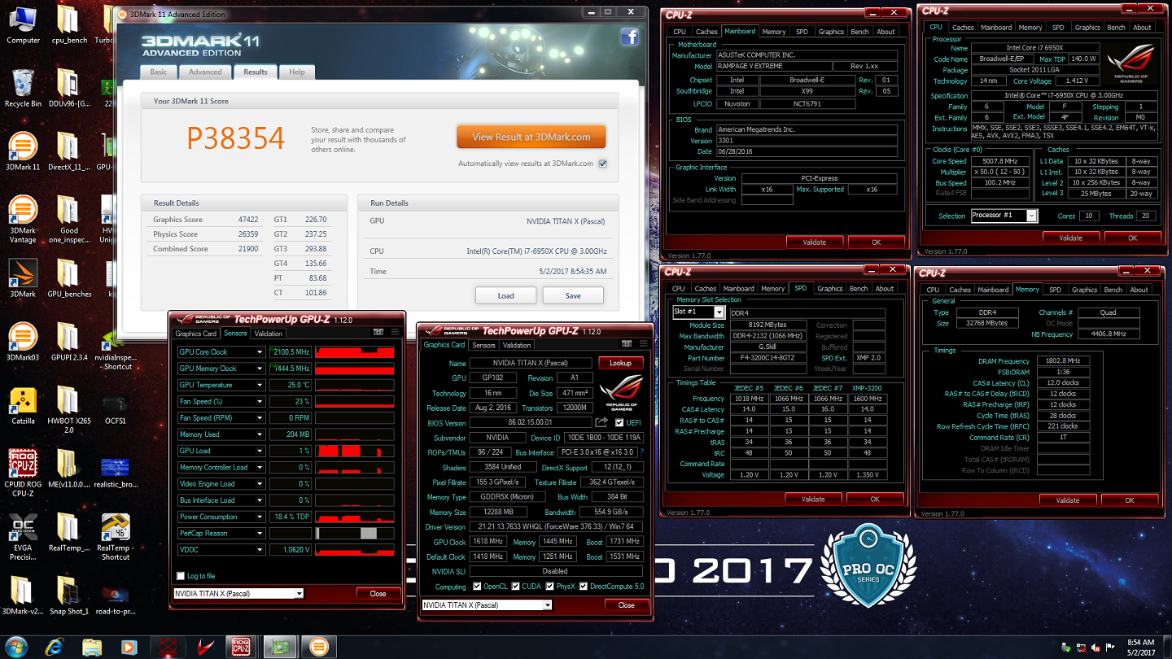Open Sensors tab in GPU-Z Graphics Card window
This screenshot has height=659, width=1172.
(x=484, y=345)
